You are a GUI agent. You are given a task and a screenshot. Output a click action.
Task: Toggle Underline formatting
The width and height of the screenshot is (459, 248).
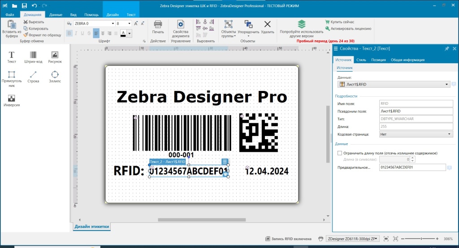82,33
